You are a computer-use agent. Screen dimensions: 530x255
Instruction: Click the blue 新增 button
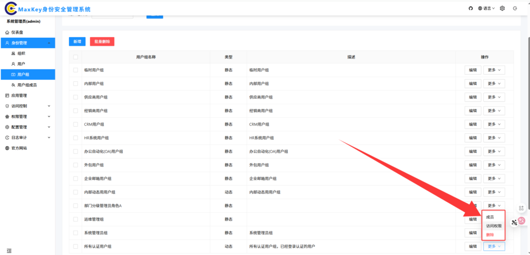point(77,41)
